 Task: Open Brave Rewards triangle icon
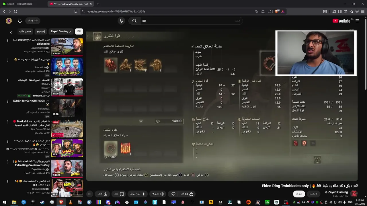283,11
